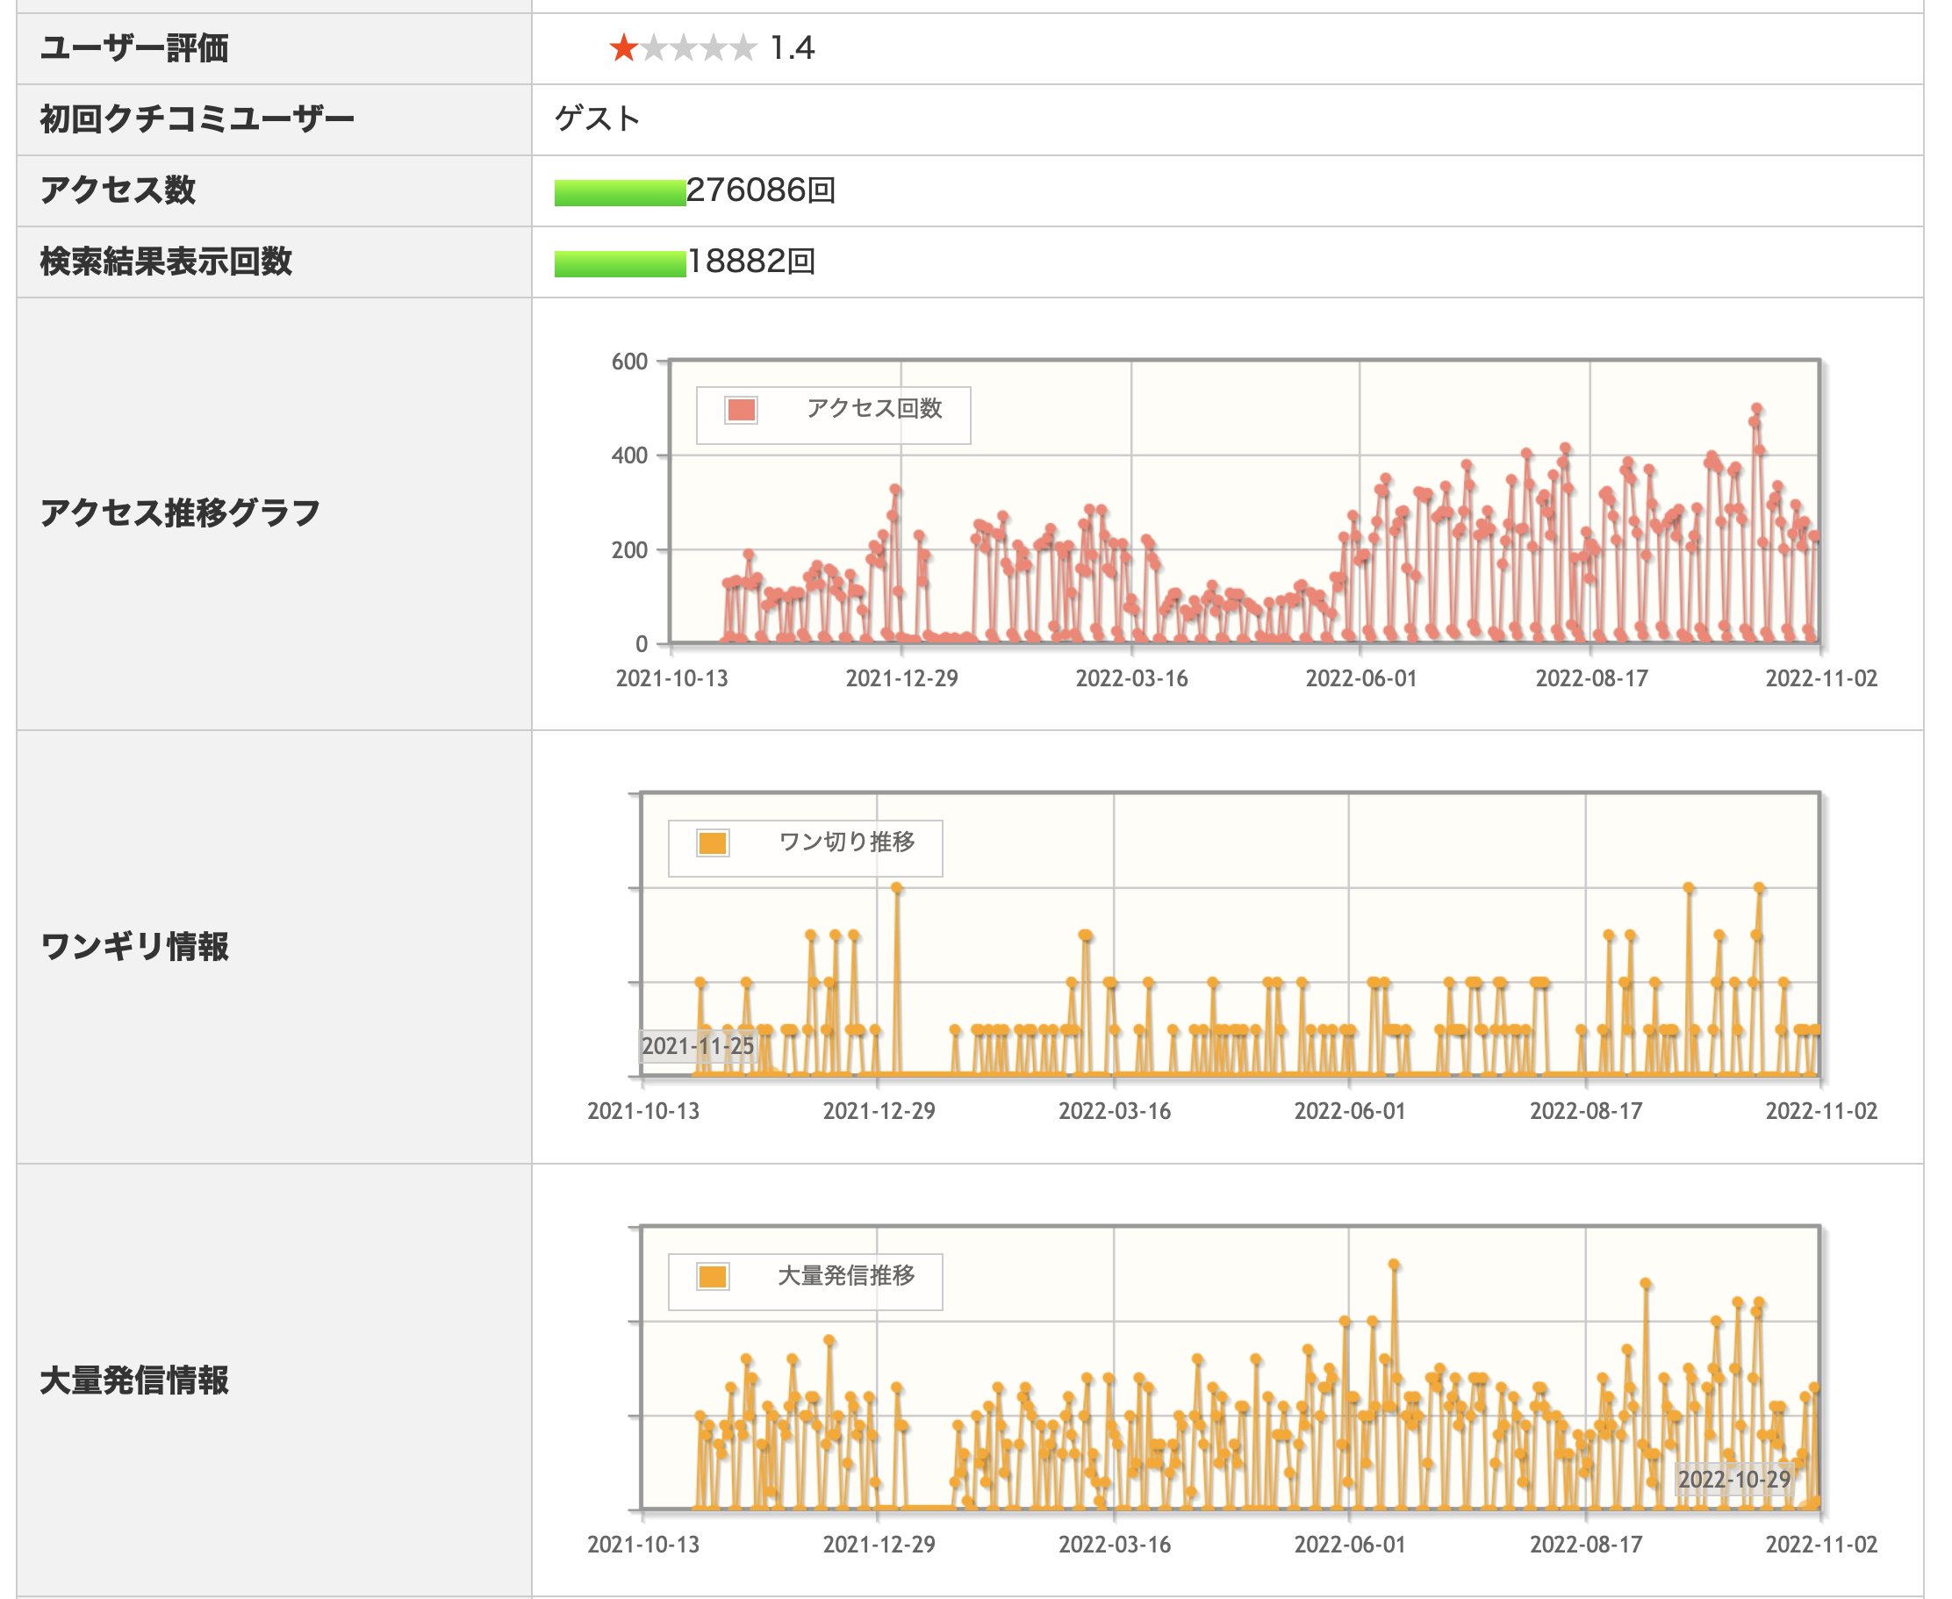Click the 276086回 access count value

761,190
